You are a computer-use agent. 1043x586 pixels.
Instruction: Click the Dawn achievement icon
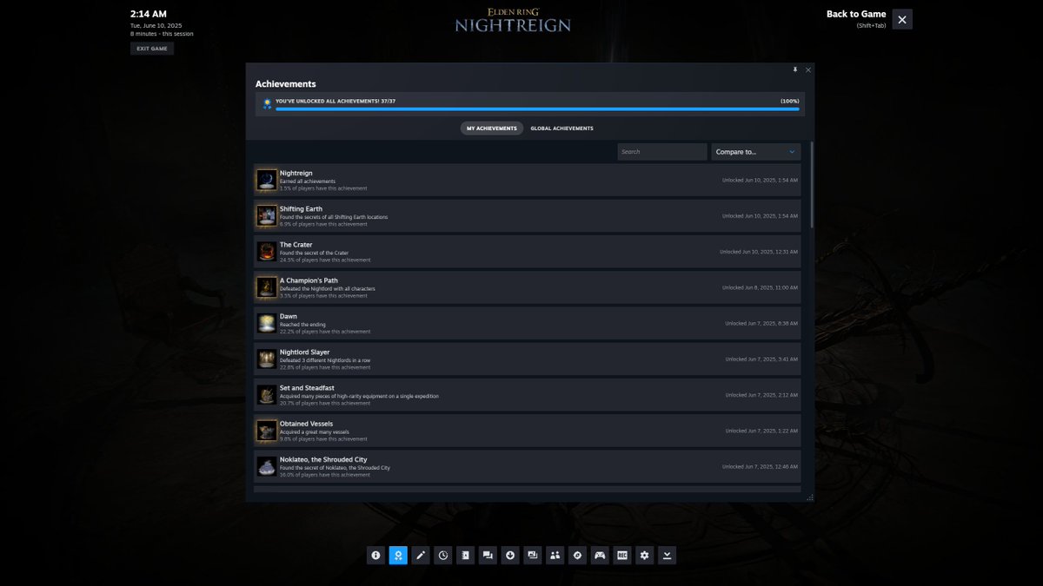pos(267,323)
